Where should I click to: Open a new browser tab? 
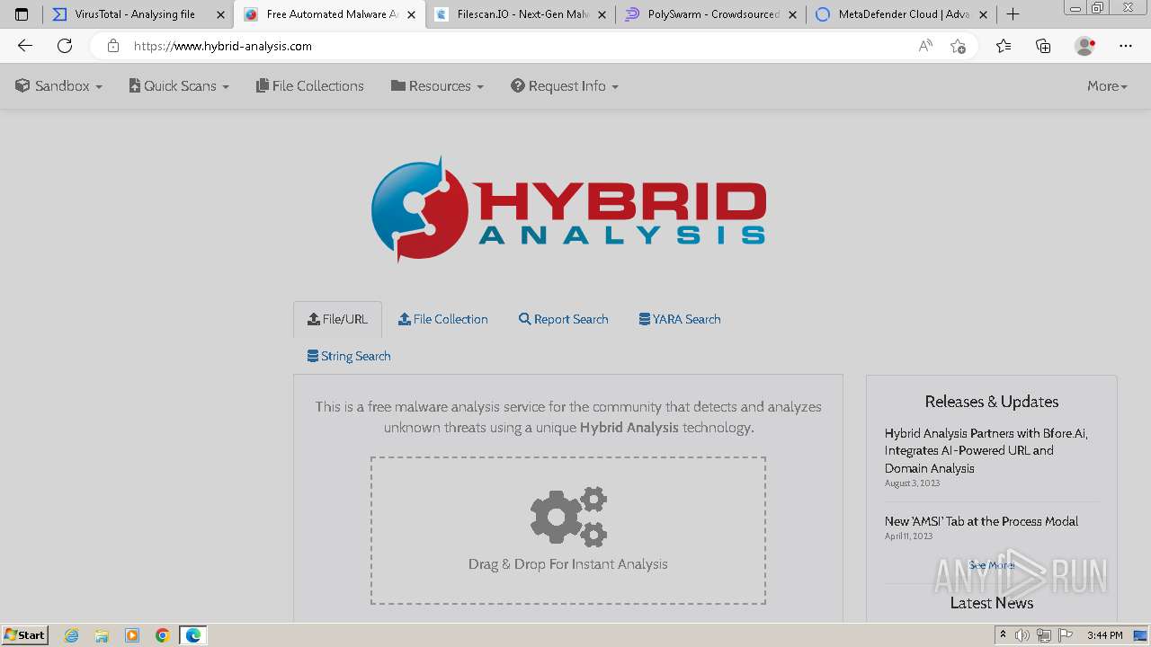pos(1013,14)
